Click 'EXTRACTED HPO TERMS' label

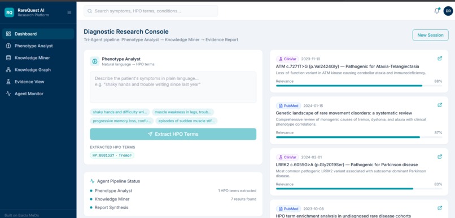tap(112, 148)
